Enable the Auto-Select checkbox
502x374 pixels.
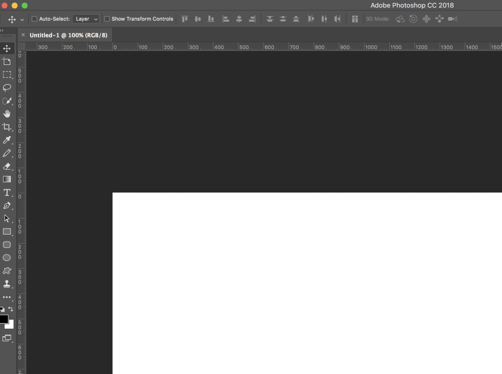(34, 19)
